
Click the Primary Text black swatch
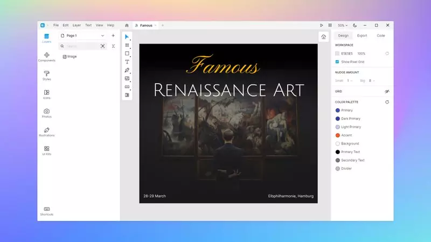(x=338, y=152)
